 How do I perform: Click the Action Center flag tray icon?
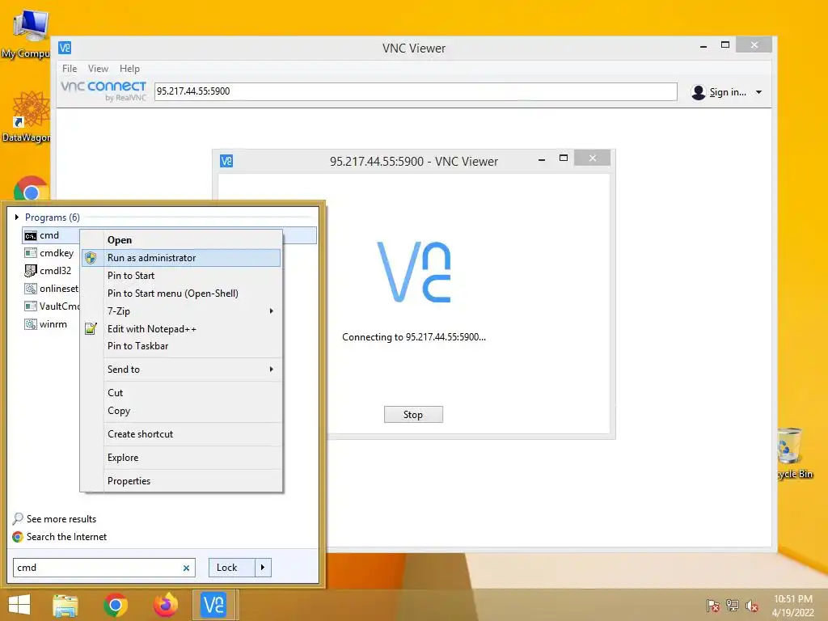coord(712,606)
